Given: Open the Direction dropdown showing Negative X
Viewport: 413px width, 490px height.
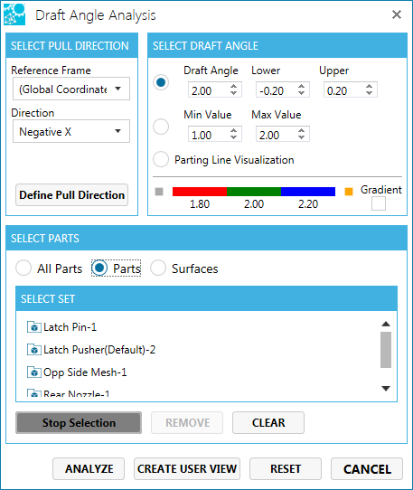Looking at the screenshot, I should point(71,131).
